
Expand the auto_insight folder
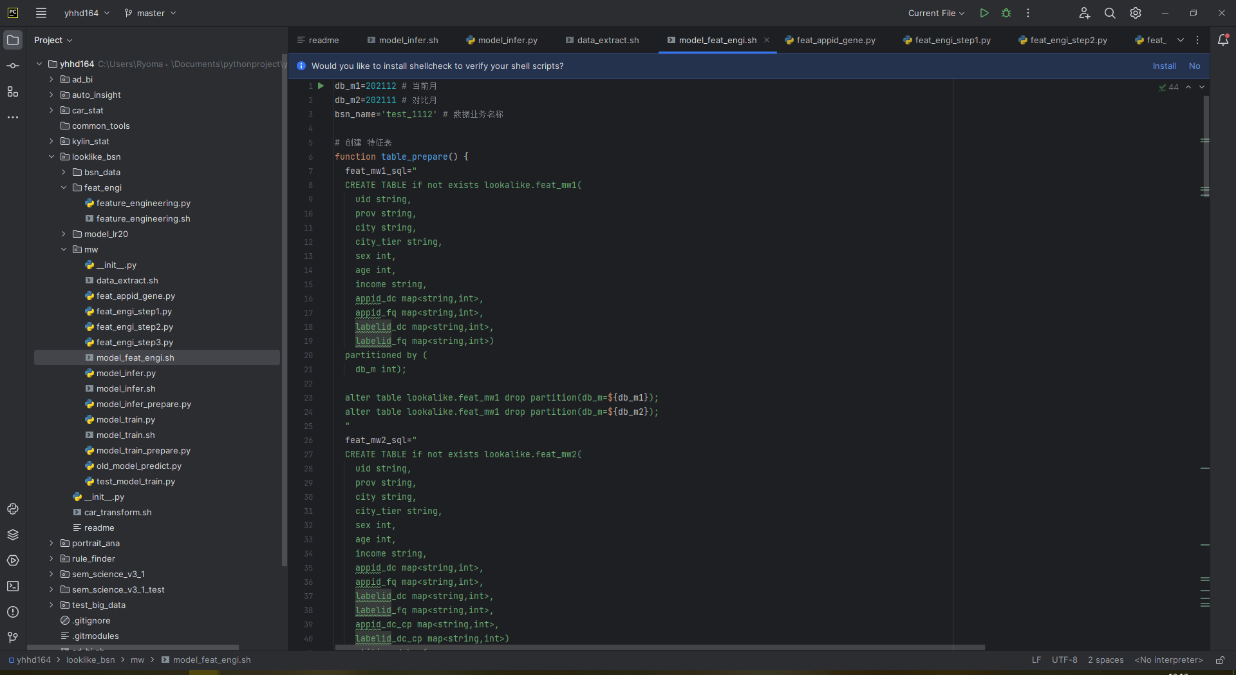pyautogui.click(x=51, y=95)
